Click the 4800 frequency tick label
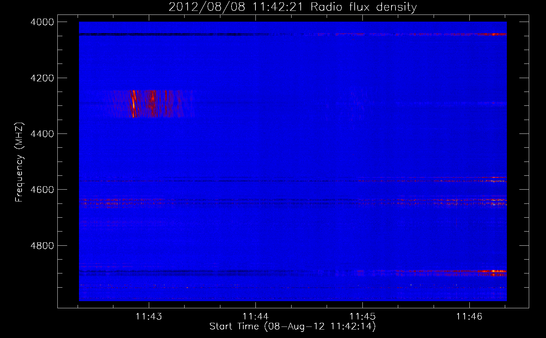This screenshot has width=546, height=338. click(42, 245)
